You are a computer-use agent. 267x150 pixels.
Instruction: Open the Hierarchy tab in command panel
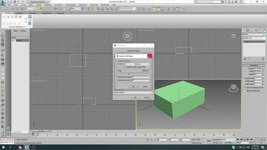252,30
